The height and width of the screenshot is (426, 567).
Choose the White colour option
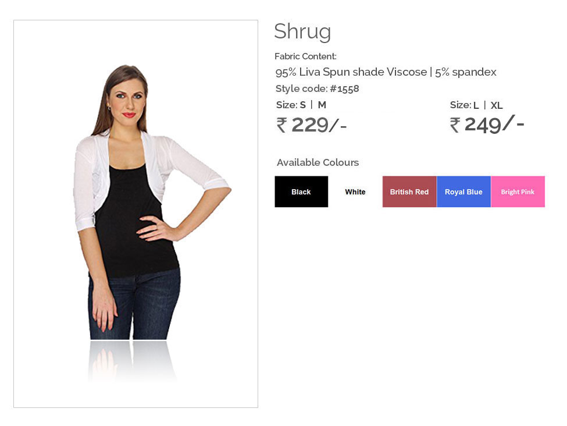click(355, 191)
